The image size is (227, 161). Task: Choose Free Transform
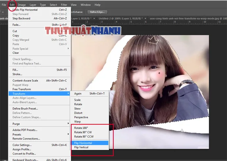coord(40,89)
